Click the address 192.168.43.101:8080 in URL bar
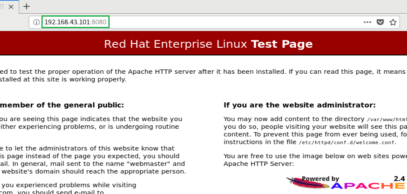This screenshot has width=407, height=194. pos(75,22)
